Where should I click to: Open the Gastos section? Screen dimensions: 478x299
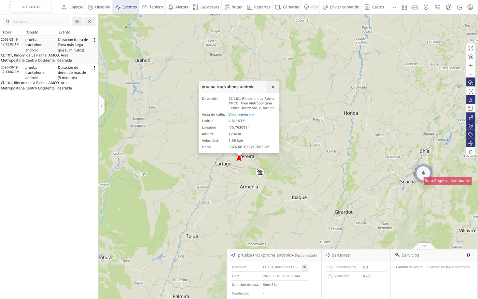[x=375, y=7]
